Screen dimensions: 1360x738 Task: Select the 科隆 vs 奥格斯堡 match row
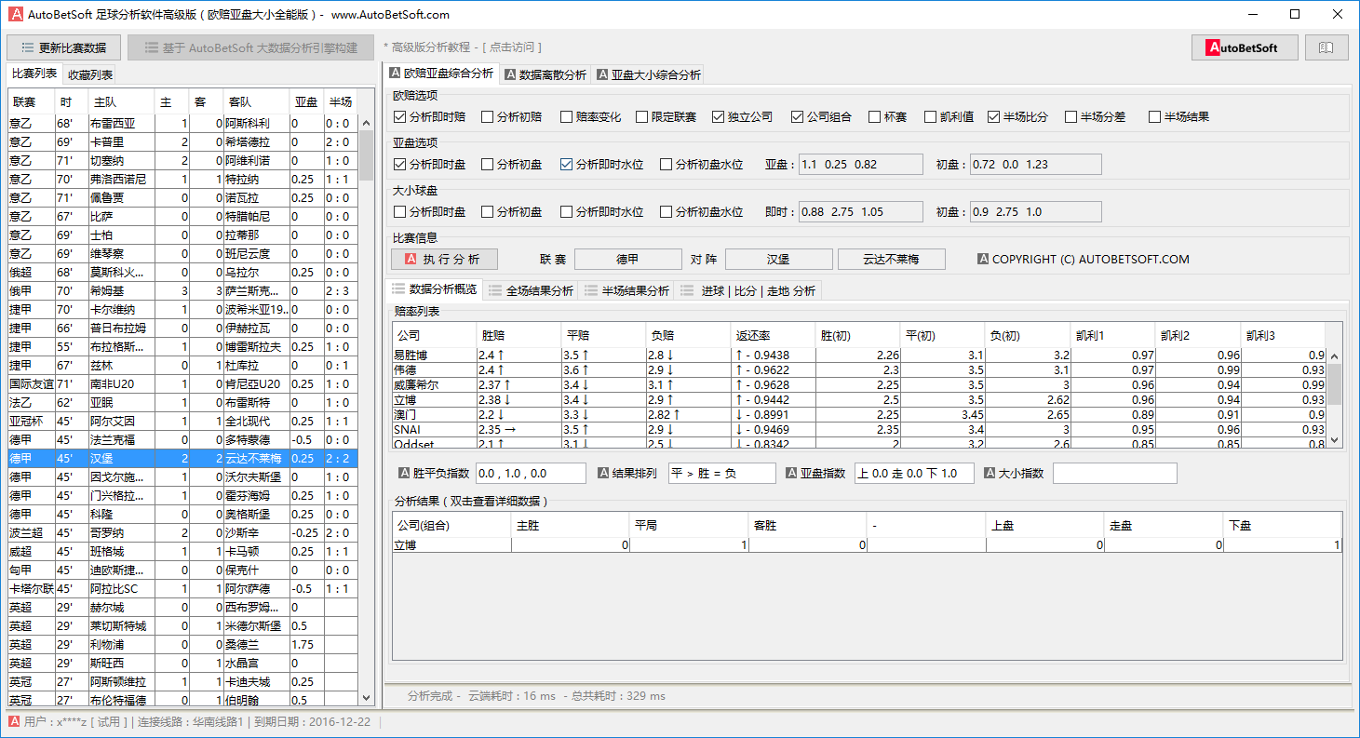pyautogui.click(x=182, y=514)
